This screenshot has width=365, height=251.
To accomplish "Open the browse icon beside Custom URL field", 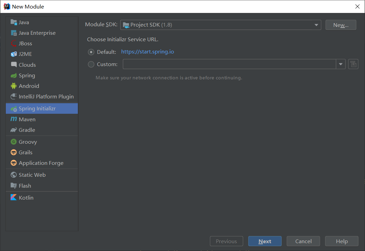I will 353,64.
